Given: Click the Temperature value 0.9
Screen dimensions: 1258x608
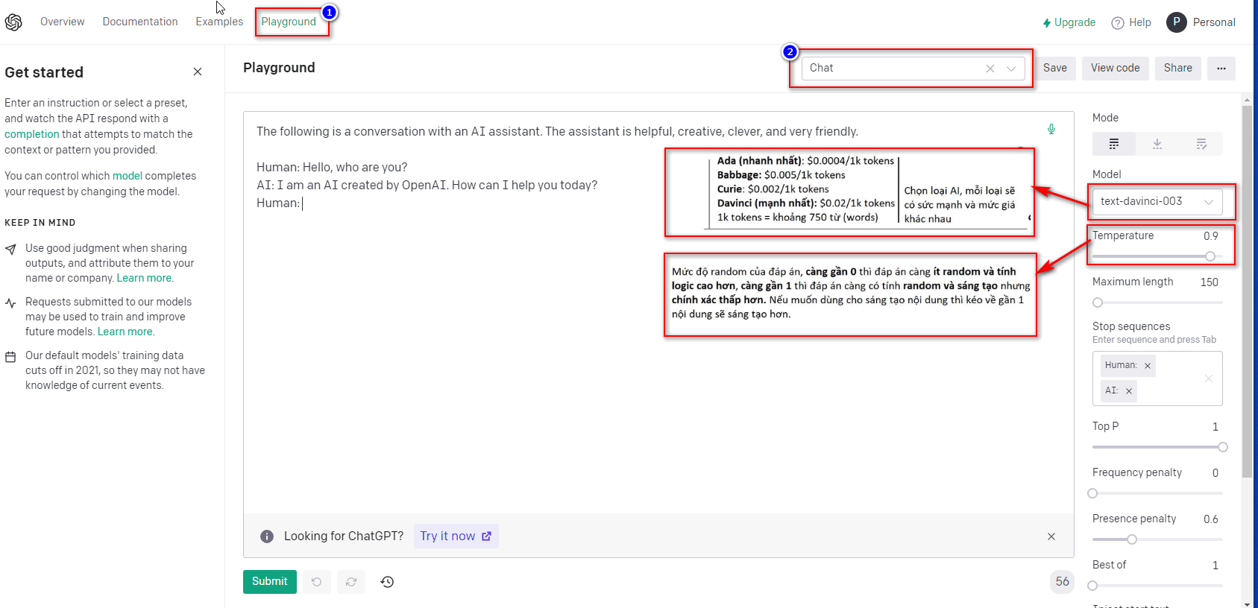Looking at the screenshot, I should (x=1211, y=236).
